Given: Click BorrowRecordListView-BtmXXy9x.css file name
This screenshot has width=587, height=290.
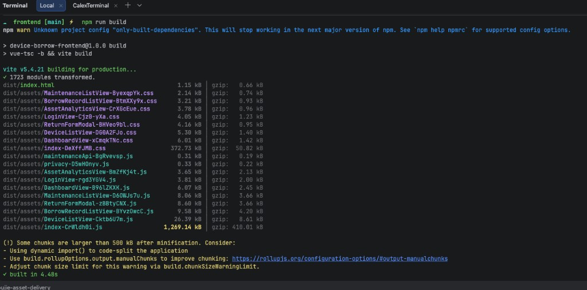Looking at the screenshot, I should (100, 101).
